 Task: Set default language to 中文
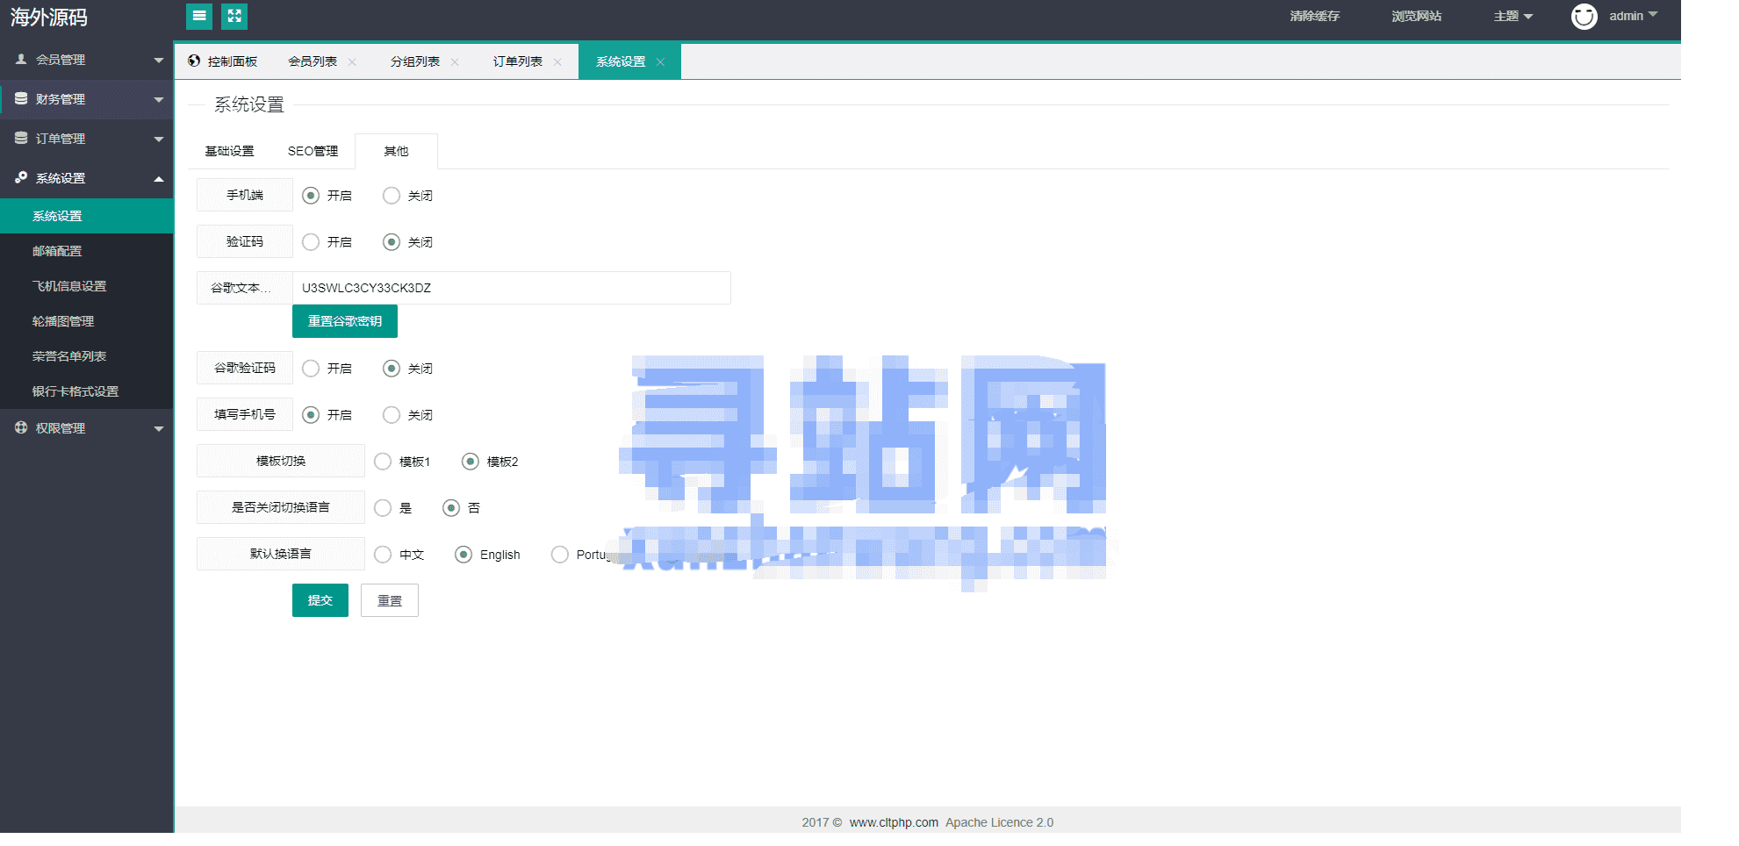pyautogui.click(x=383, y=555)
